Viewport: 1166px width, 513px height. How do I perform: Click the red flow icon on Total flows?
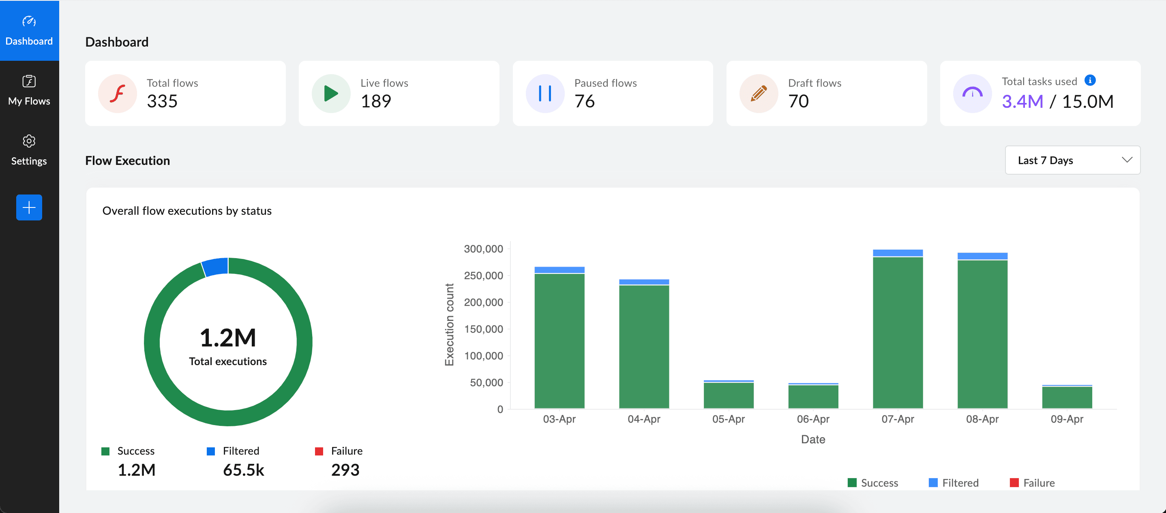[117, 94]
